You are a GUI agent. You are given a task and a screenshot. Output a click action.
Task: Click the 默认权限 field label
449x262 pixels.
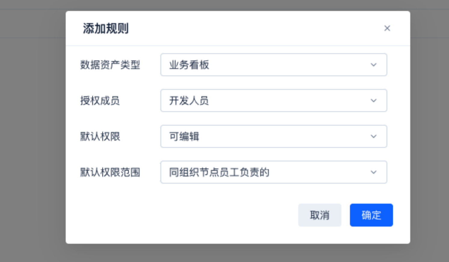(100, 136)
